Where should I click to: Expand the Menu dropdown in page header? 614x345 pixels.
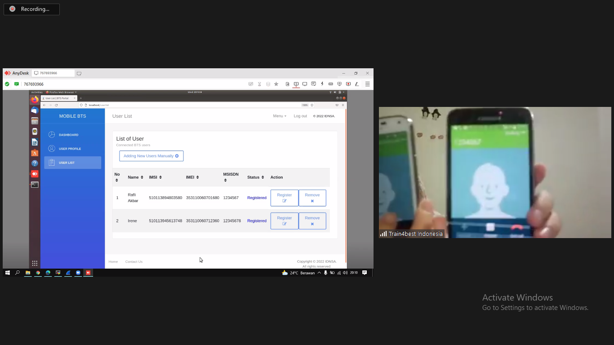279,116
